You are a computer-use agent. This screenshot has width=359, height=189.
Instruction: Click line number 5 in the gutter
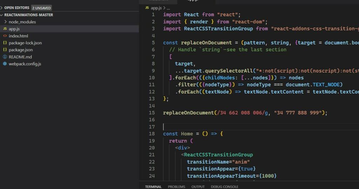coord(153,43)
